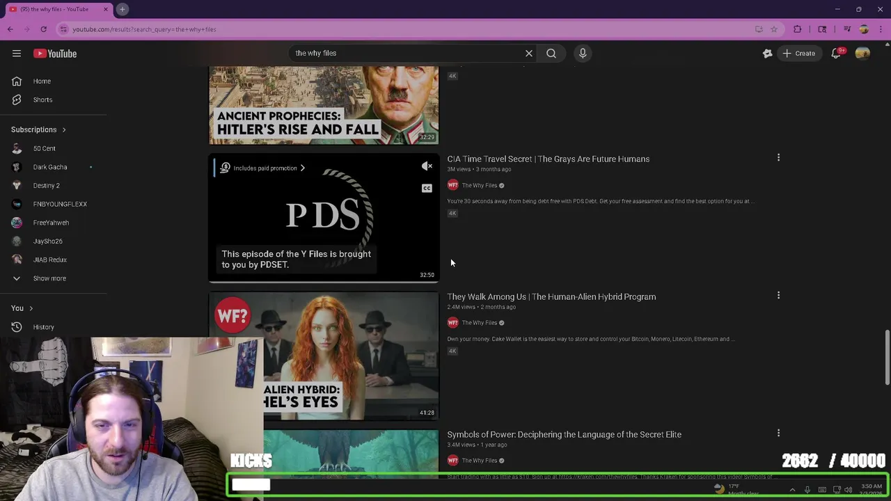Open a new browser tab with the plus icon
Viewport: 891px width, 501px height.
pos(122,9)
